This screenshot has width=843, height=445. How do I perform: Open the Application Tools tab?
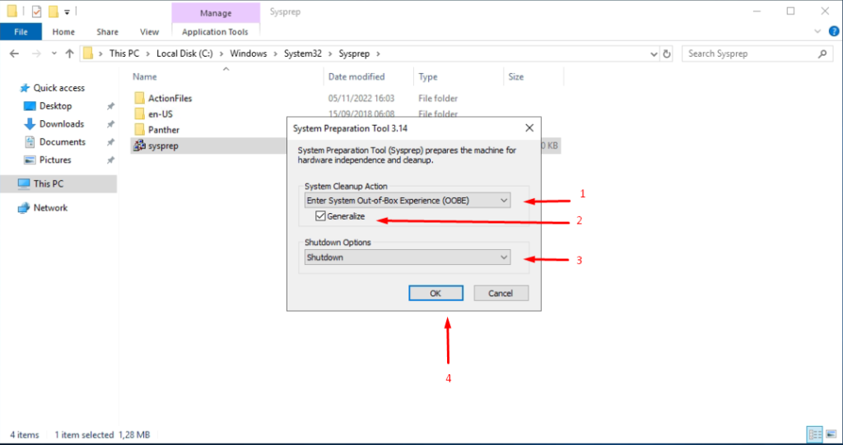(x=215, y=32)
